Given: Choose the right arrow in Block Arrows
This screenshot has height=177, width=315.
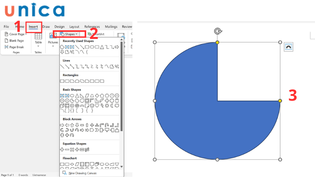Looking at the screenshot, I should [62, 125].
